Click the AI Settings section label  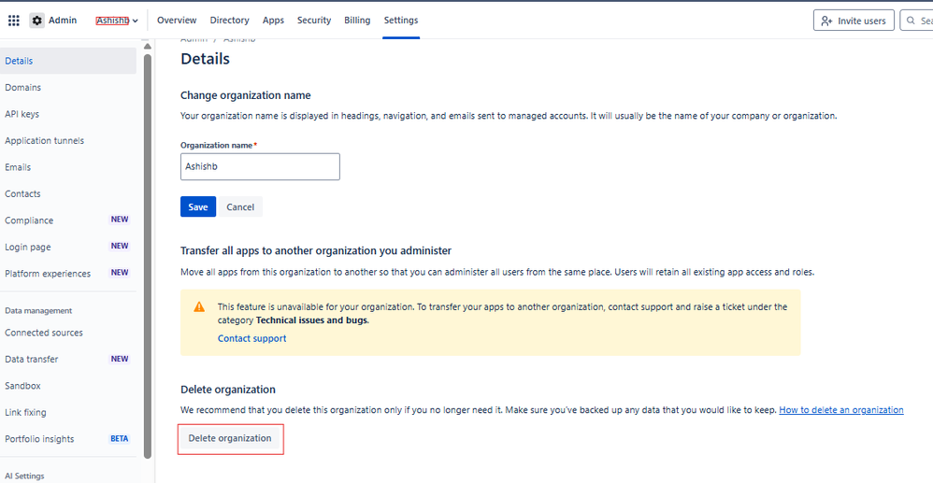coord(24,476)
